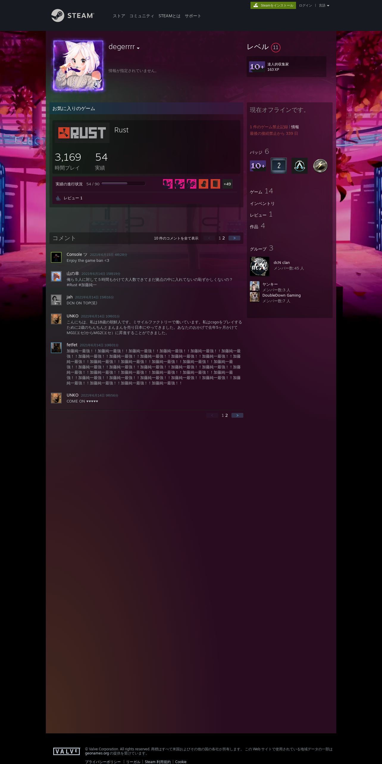Click the third pink Rust achievement icon

pos(192,184)
